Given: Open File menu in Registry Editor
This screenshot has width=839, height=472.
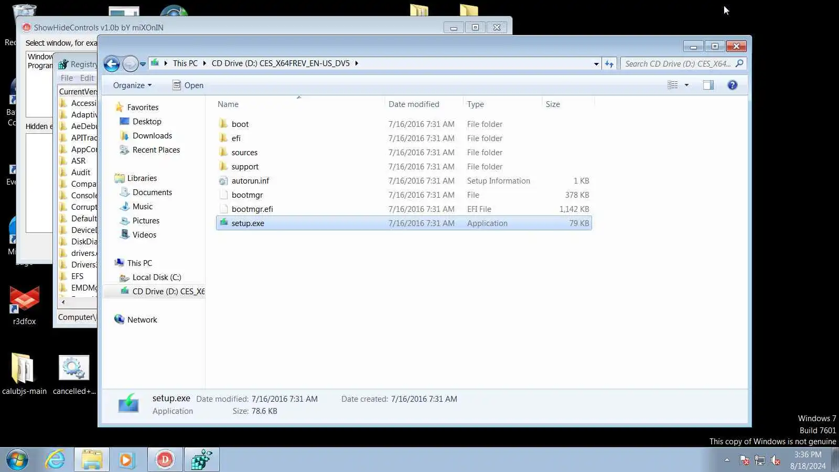Looking at the screenshot, I should [x=67, y=78].
